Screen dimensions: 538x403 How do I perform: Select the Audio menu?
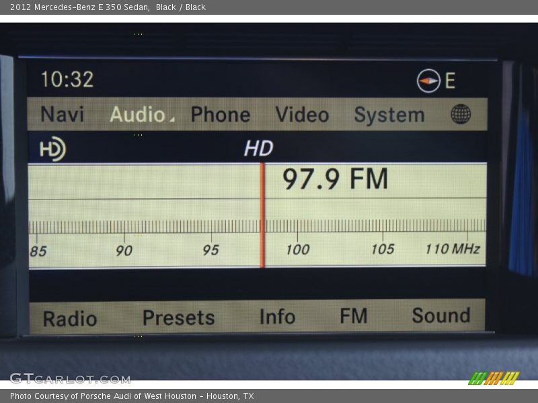coord(138,114)
